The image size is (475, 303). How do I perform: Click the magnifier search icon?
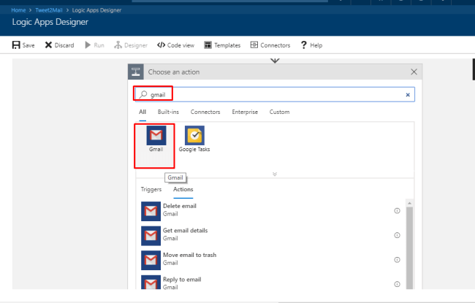(143, 94)
